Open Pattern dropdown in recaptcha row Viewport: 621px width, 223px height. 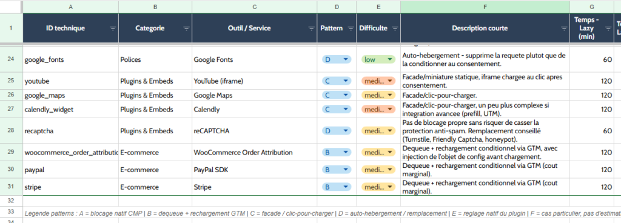click(337, 131)
